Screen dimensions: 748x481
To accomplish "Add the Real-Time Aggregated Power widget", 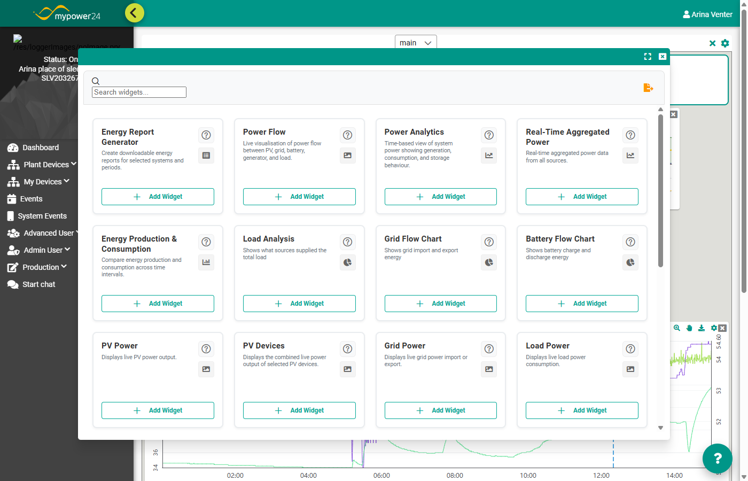I will pos(582,197).
